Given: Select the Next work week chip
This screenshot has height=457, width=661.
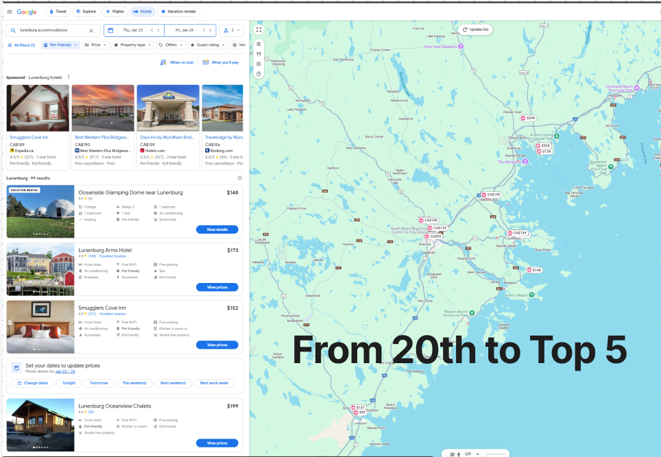Looking at the screenshot, I should point(214,383).
